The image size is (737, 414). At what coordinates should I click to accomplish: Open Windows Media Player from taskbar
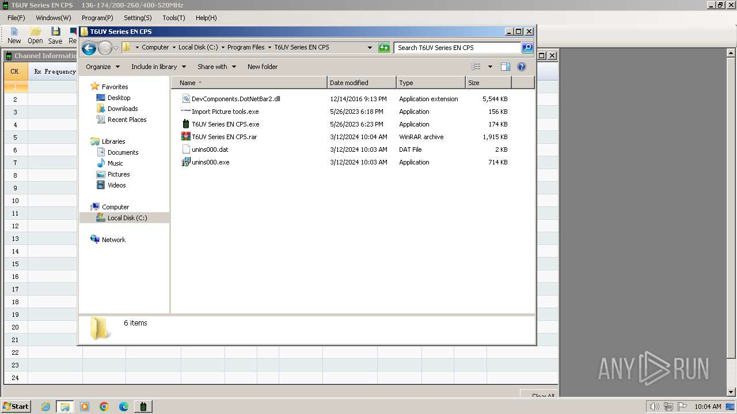click(85, 407)
